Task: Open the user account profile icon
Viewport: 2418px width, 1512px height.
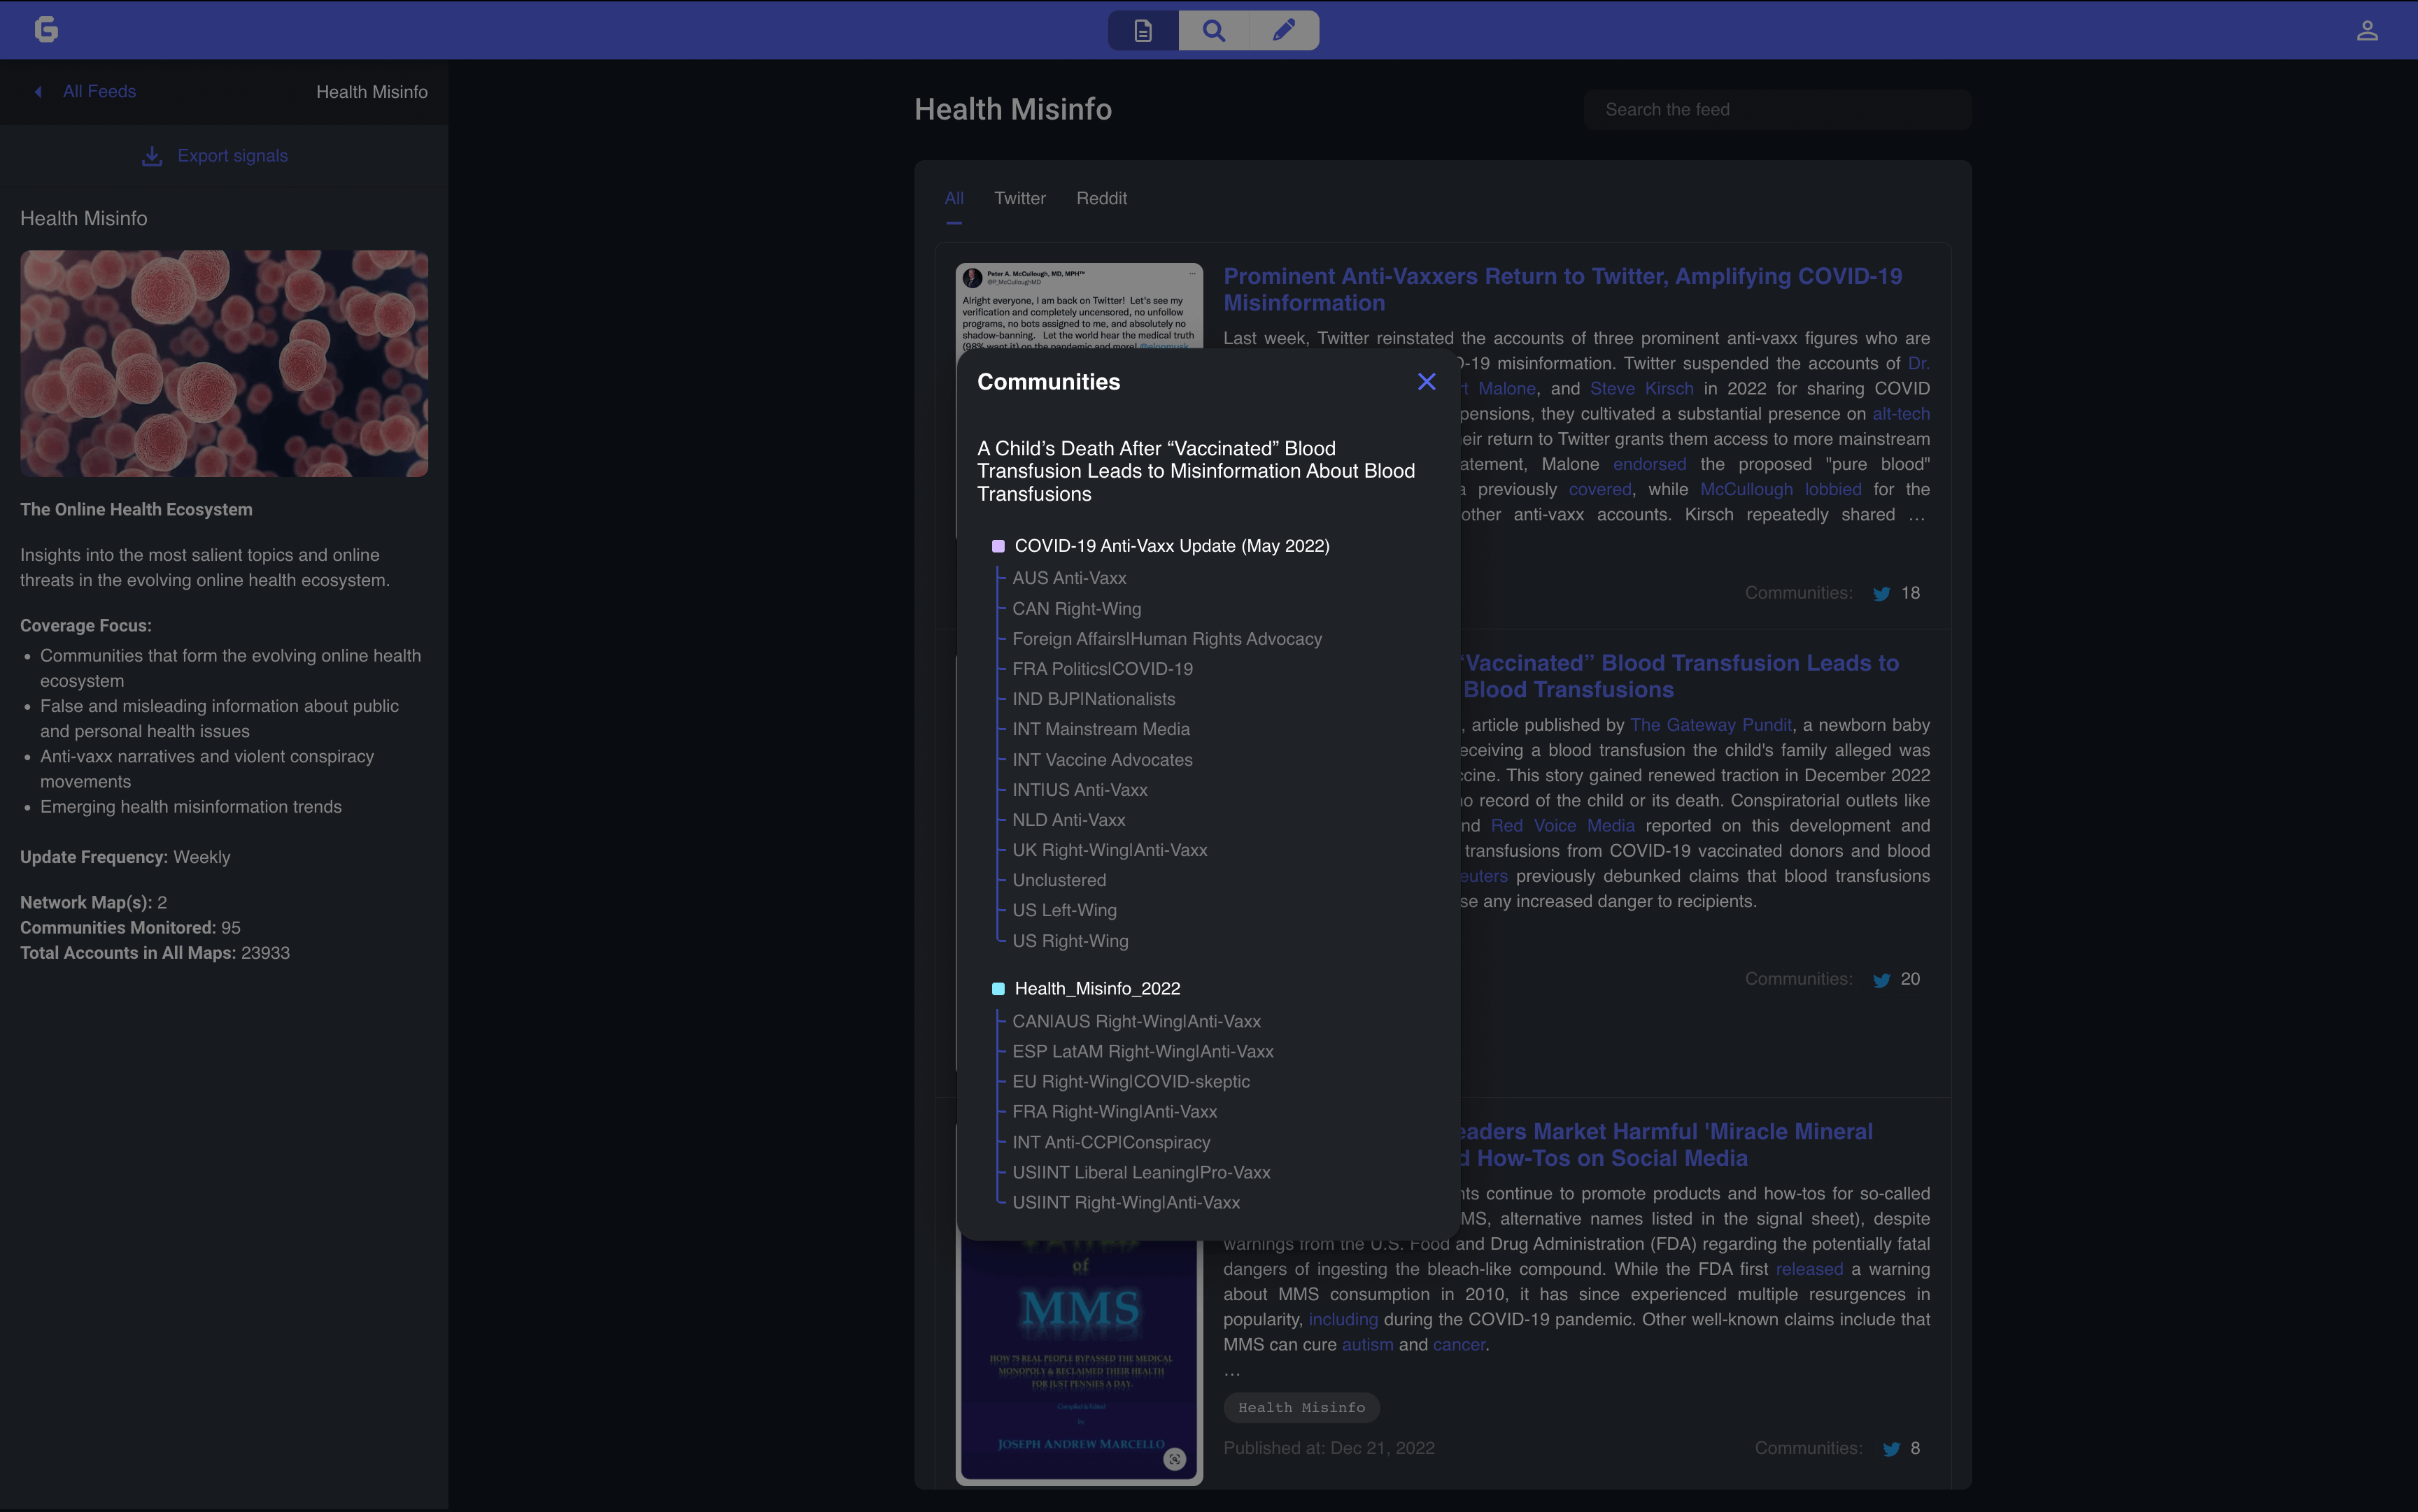Action: [x=2367, y=30]
